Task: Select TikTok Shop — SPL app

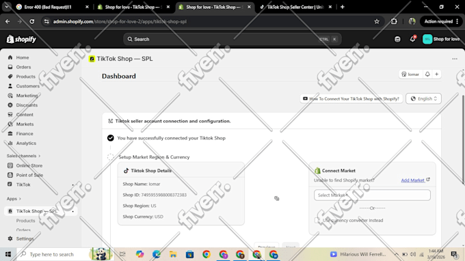Action: point(40,211)
